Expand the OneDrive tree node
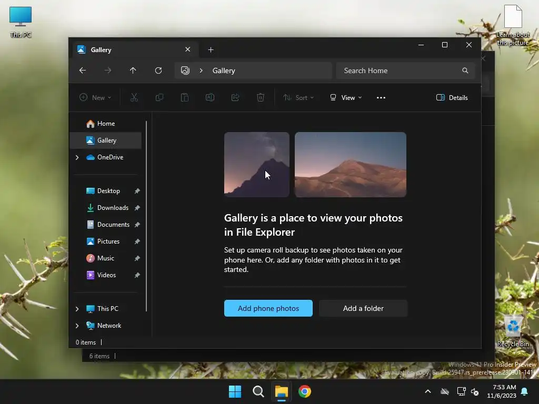The image size is (539, 404). click(x=77, y=157)
